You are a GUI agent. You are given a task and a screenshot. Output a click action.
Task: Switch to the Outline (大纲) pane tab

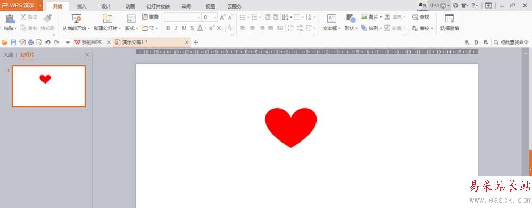[8, 55]
